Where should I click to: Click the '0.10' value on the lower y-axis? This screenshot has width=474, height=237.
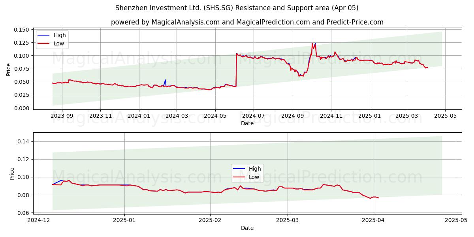point(24,177)
